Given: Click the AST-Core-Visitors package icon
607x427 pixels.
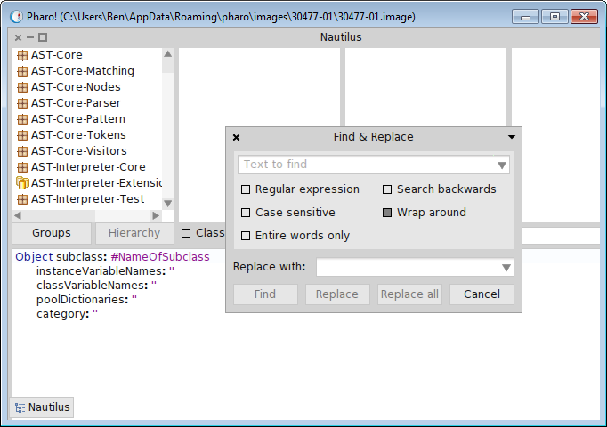Looking at the screenshot, I should 22,151.
